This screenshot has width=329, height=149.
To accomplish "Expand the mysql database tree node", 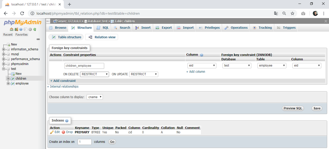I will click(x=4, y=54).
